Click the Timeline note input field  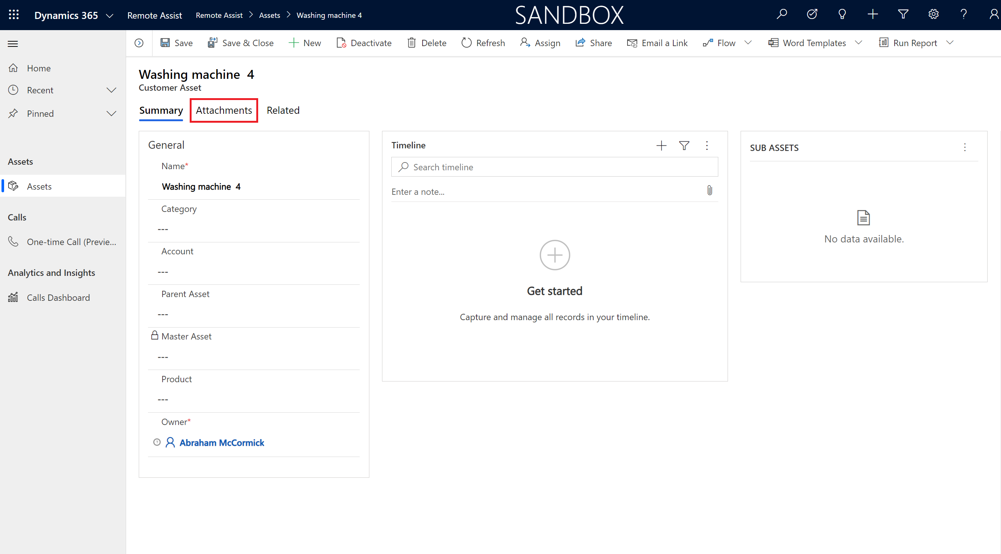pos(554,191)
